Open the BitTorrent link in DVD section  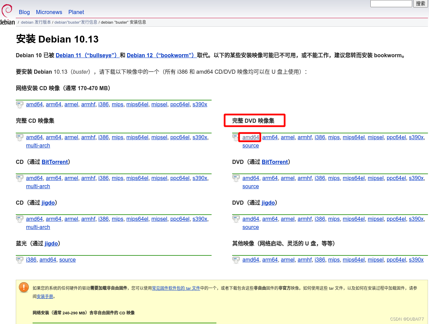(275, 162)
